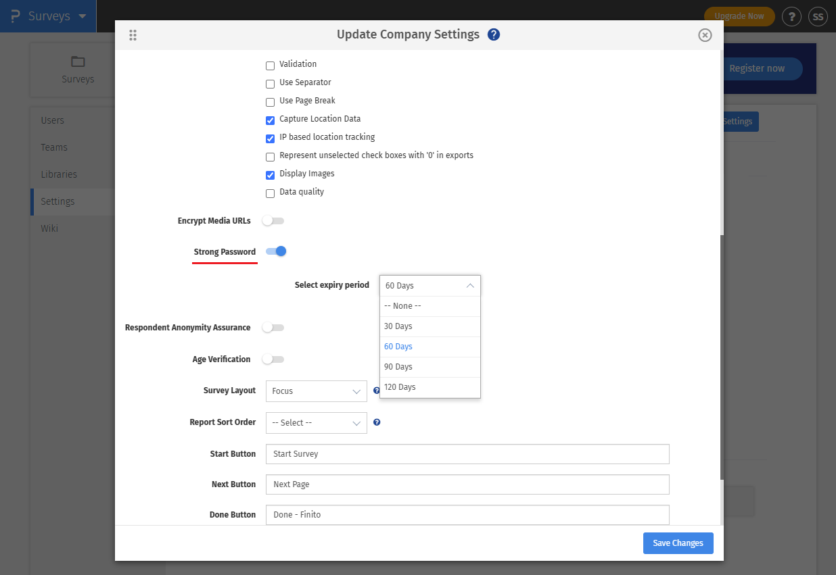836x575 pixels.
Task: Open the Report Sort Order dropdown
Action: (316, 422)
